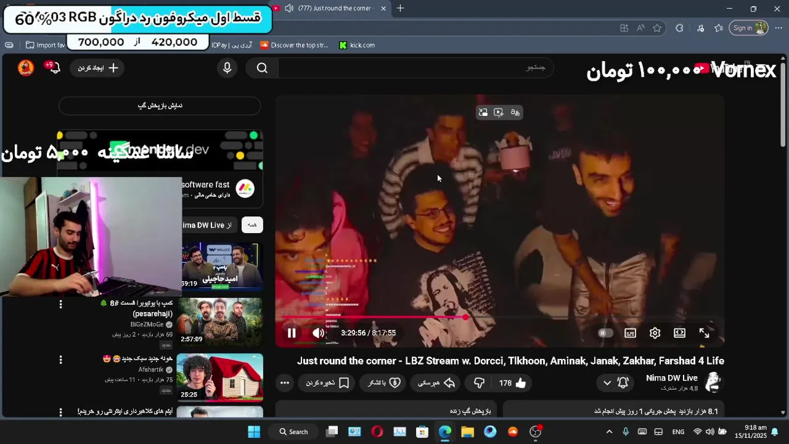Open the Import fav bookmark folder
Screen dimensions: 789x444
click(45, 45)
